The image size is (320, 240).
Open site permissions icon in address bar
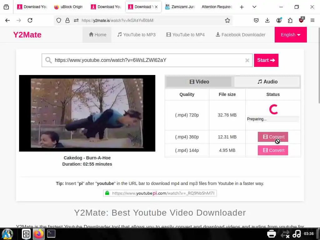tap(76, 20)
